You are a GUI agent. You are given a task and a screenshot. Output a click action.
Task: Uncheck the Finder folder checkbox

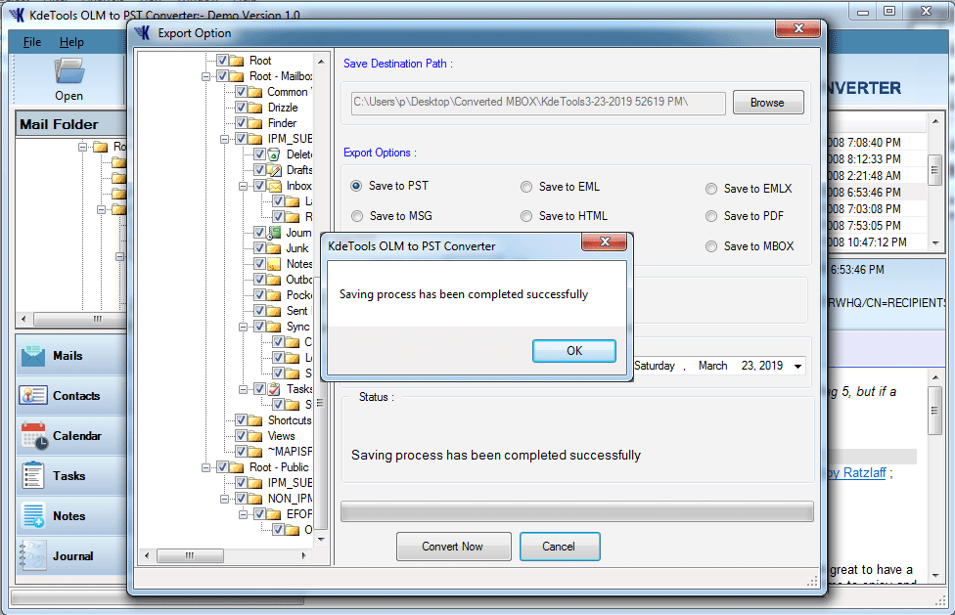241,123
